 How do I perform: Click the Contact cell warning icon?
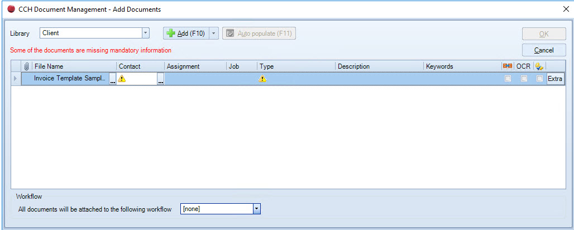coord(122,78)
